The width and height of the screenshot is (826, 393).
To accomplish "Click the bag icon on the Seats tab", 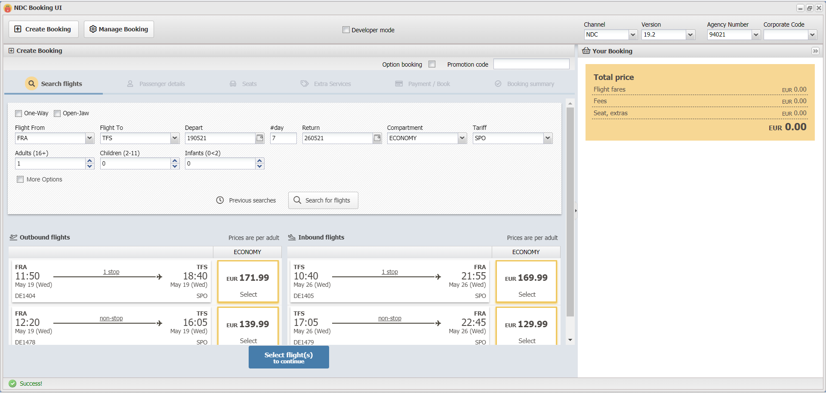I will 233,83.
